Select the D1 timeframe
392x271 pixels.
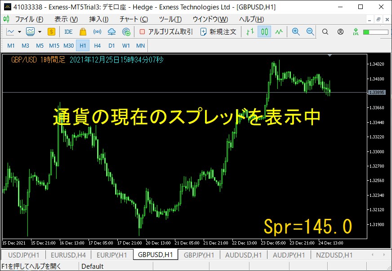111,45
